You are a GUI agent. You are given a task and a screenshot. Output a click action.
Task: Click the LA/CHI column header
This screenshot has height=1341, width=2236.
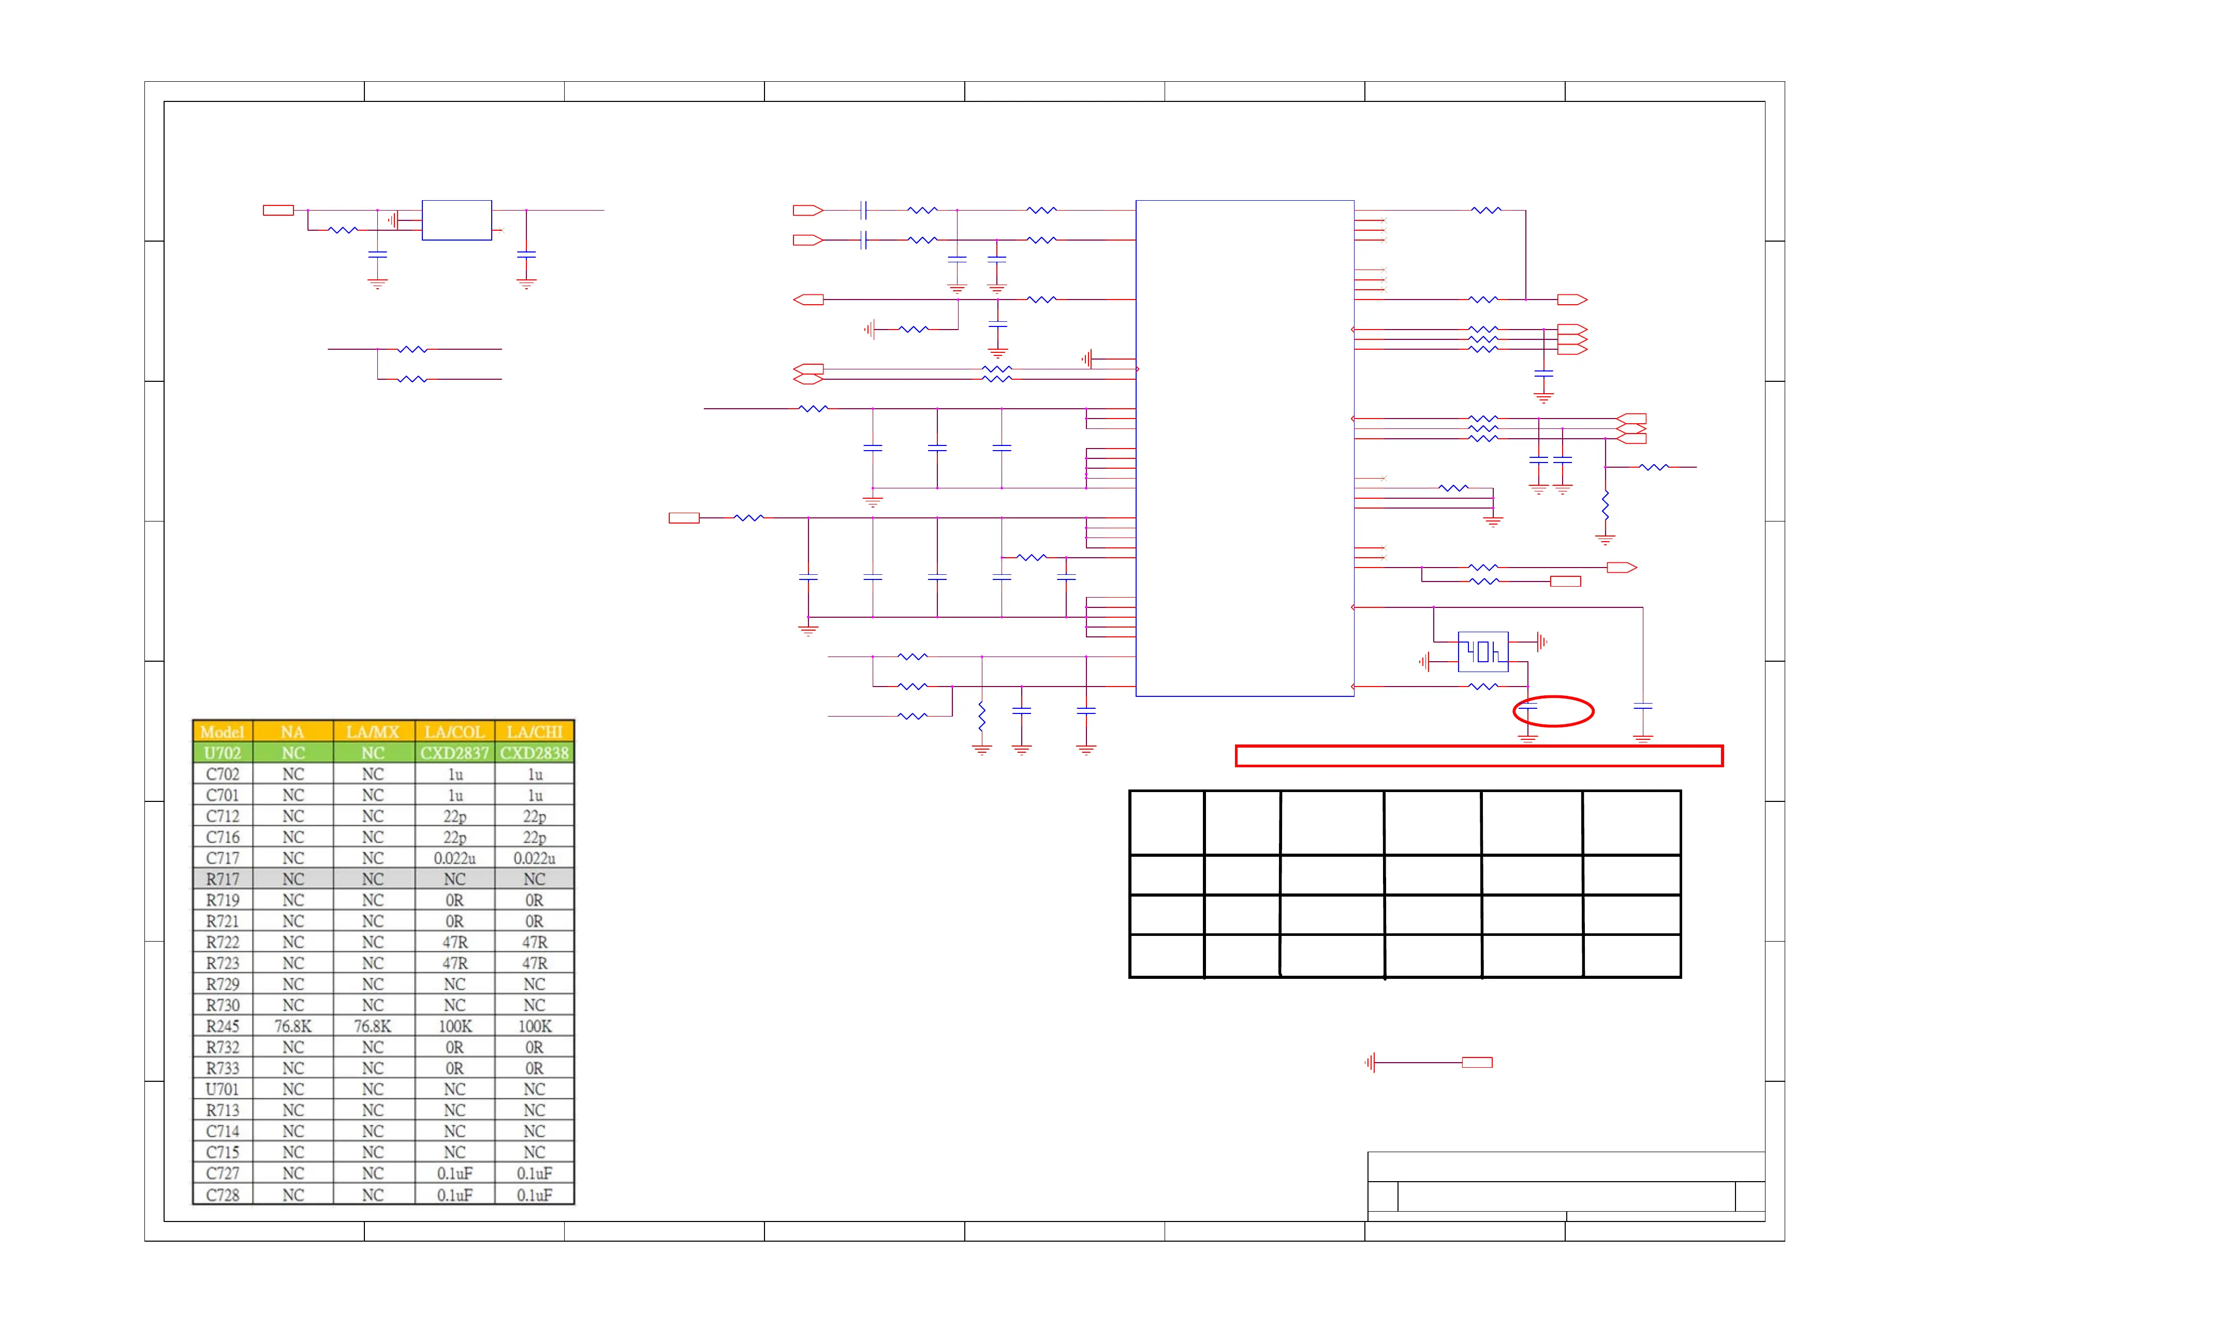click(534, 731)
